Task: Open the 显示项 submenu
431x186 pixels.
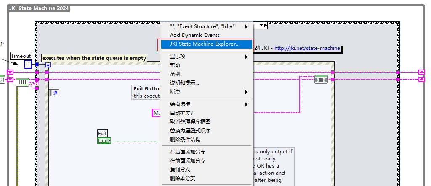Action: click(206, 57)
